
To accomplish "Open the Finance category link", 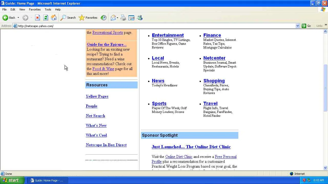I will point(212,35).
